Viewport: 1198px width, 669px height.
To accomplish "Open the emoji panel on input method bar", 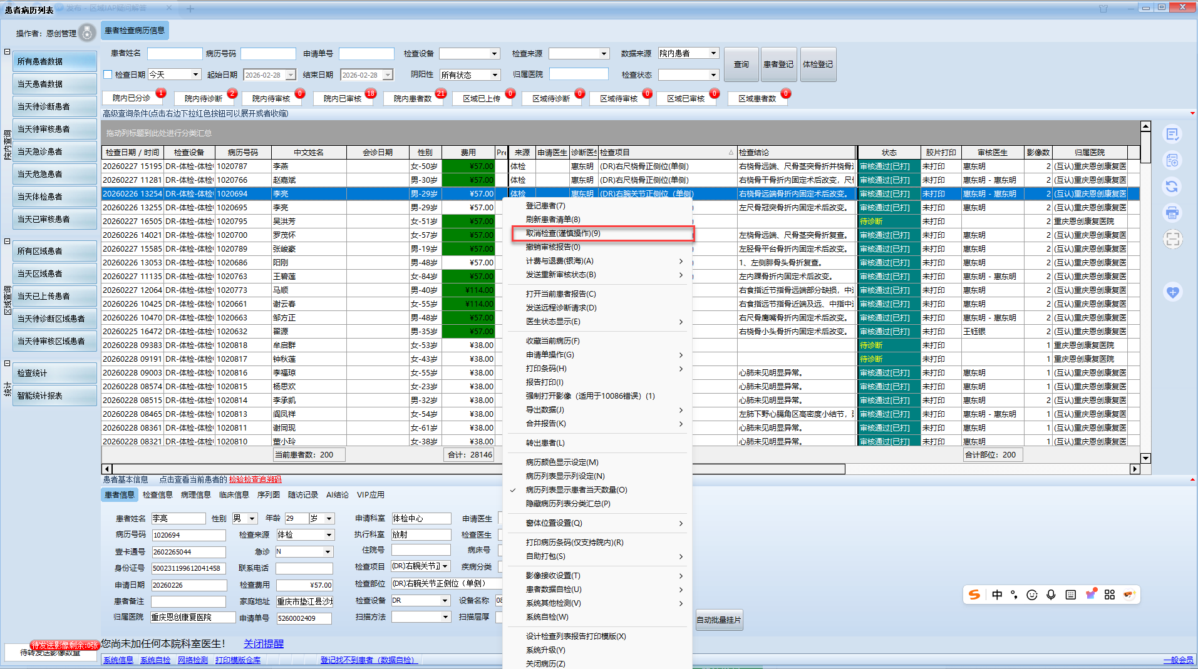I will (1032, 595).
